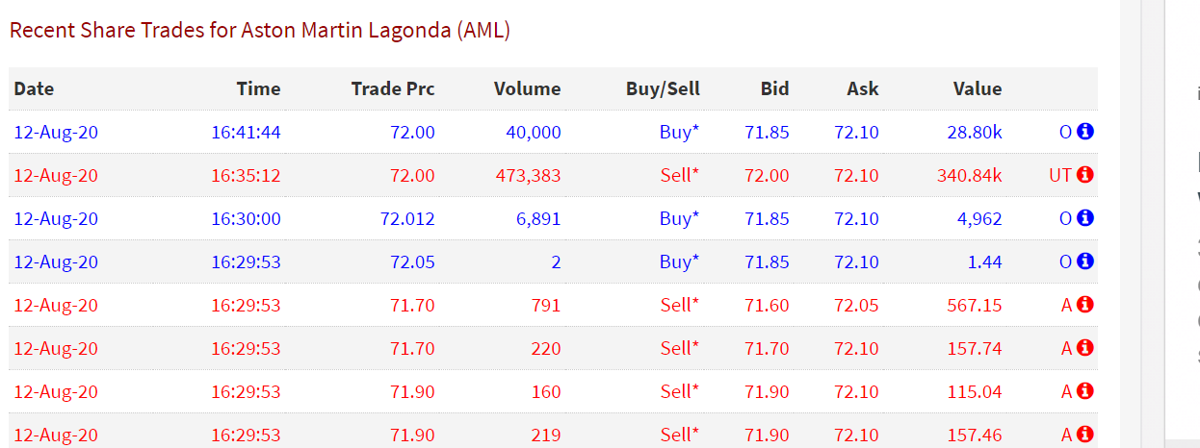The height and width of the screenshot is (448, 1200).
Task: Click the 72.012 trade price cell
Action: click(x=407, y=218)
